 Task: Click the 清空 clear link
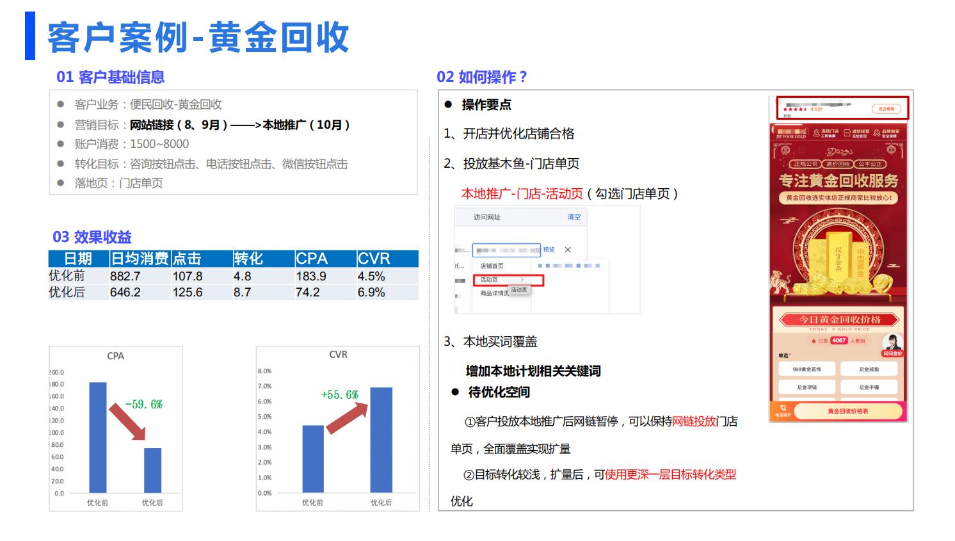(574, 216)
